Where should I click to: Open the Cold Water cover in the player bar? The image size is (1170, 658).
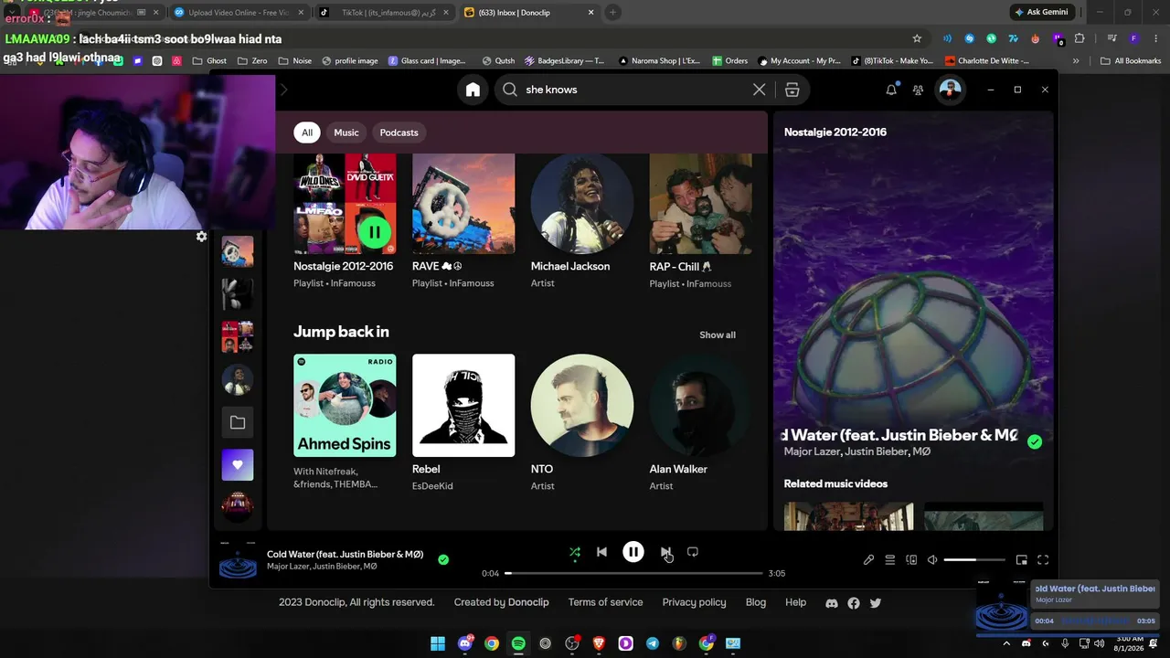click(x=238, y=559)
